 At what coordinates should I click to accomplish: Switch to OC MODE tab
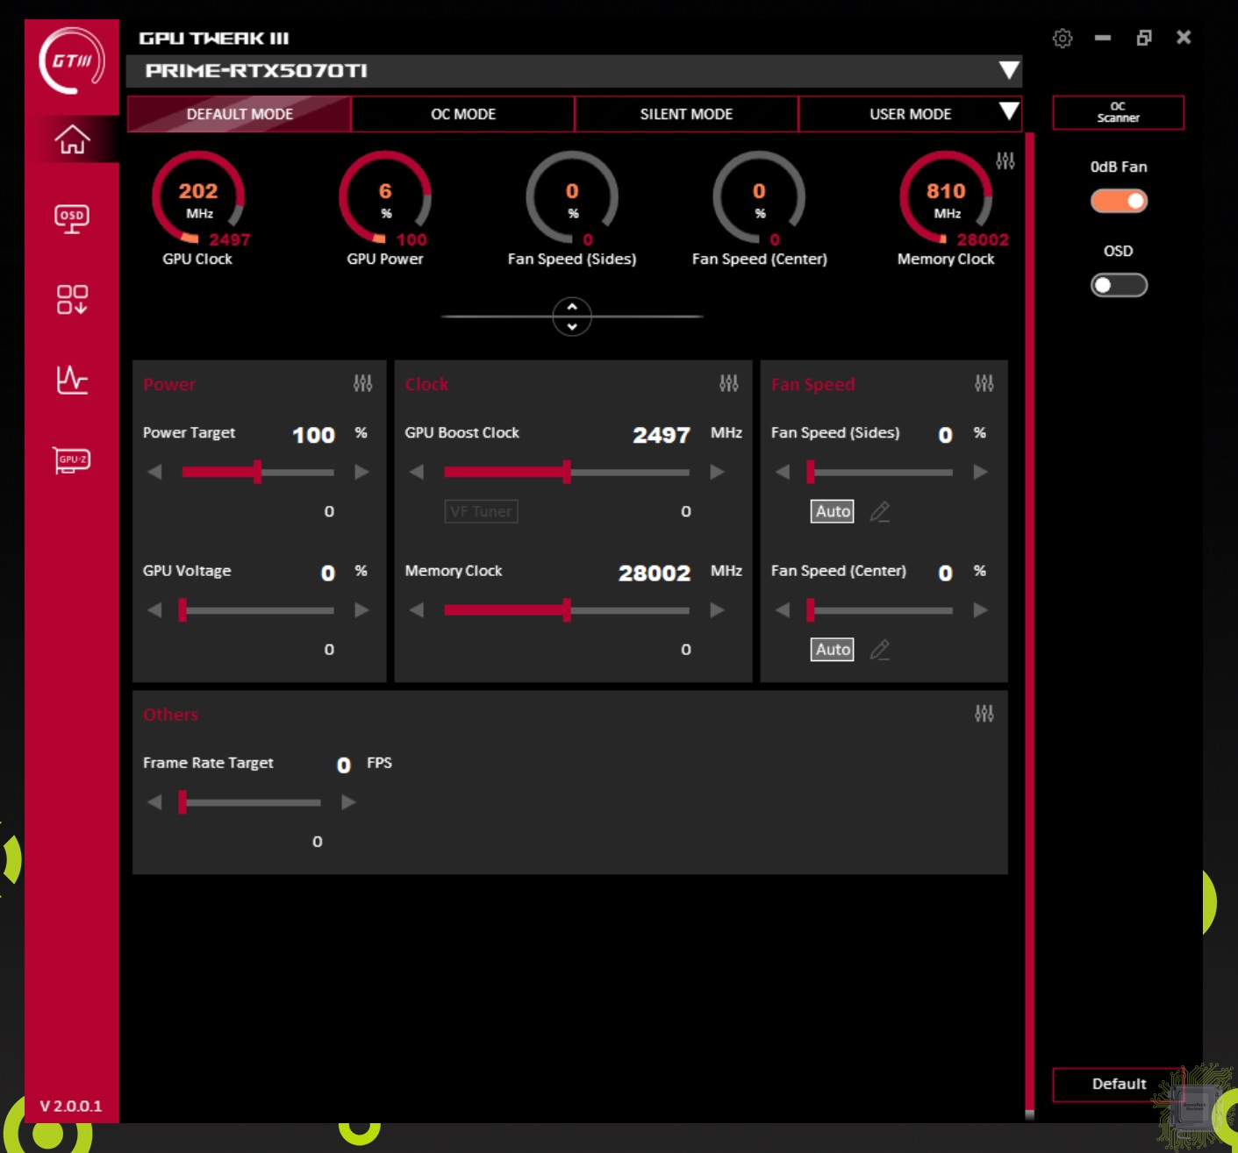point(463,114)
